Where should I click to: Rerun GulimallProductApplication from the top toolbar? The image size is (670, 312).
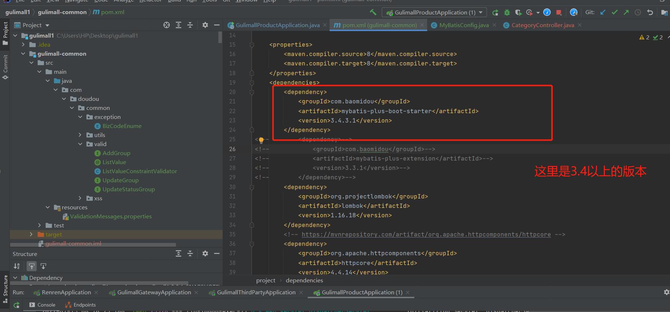point(495,12)
